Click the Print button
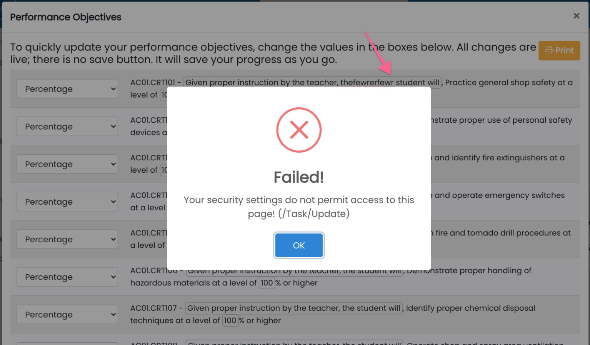Image resolution: width=590 pixels, height=345 pixels. pyautogui.click(x=559, y=51)
